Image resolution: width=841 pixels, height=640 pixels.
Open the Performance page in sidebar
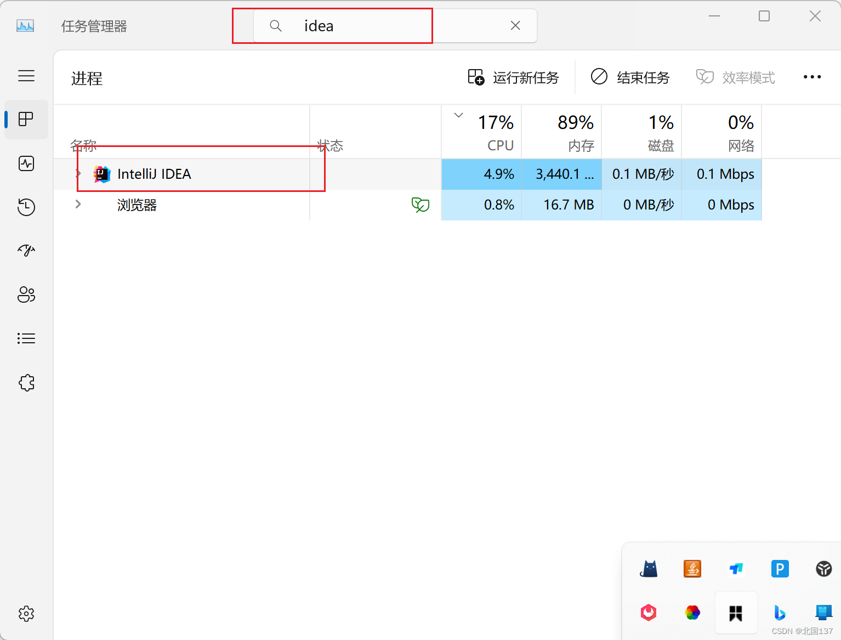26,163
